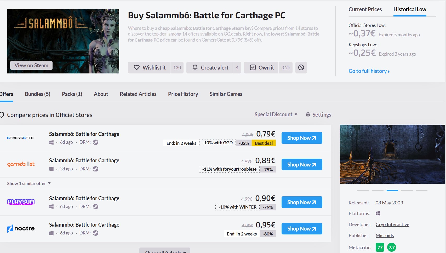Click the user score 7.7 badge
The height and width of the screenshot is (253, 446).
click(392, 247)
